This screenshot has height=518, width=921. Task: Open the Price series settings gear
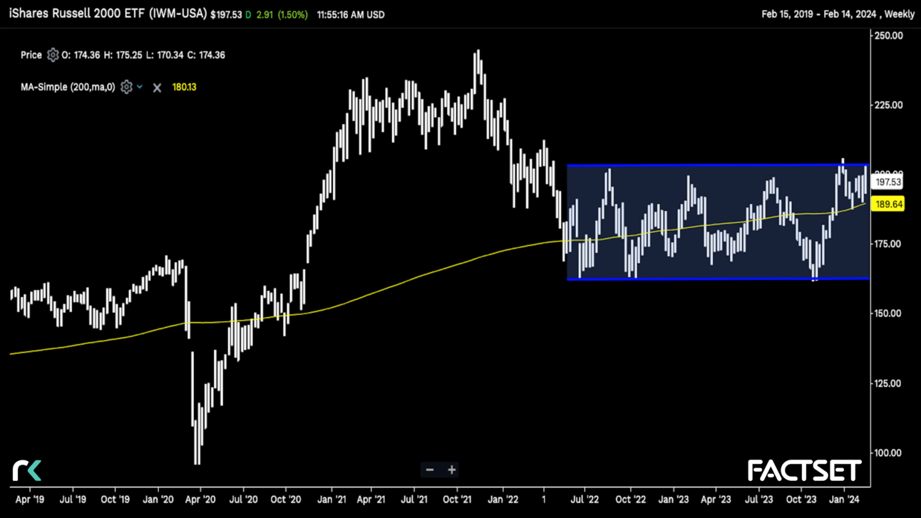click(x=53, y=55)
